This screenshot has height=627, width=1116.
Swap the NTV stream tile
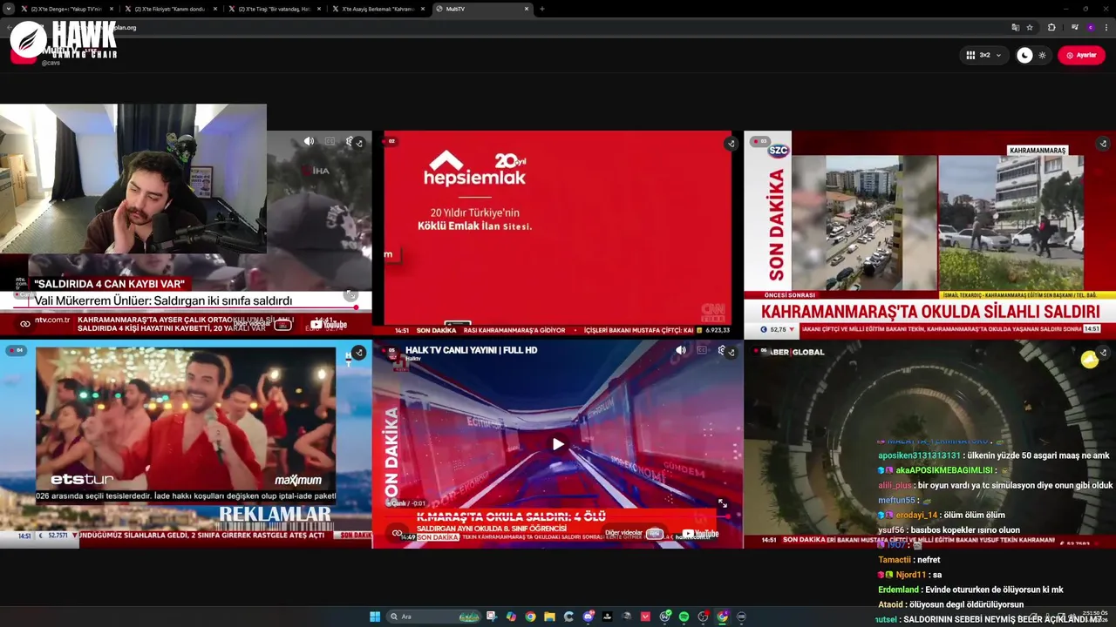tap(359, 143)
